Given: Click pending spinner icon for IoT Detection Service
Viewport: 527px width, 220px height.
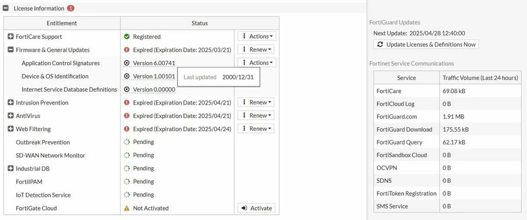Looking at the screenshot, I should pyautogui.click(x=126, y=195).
